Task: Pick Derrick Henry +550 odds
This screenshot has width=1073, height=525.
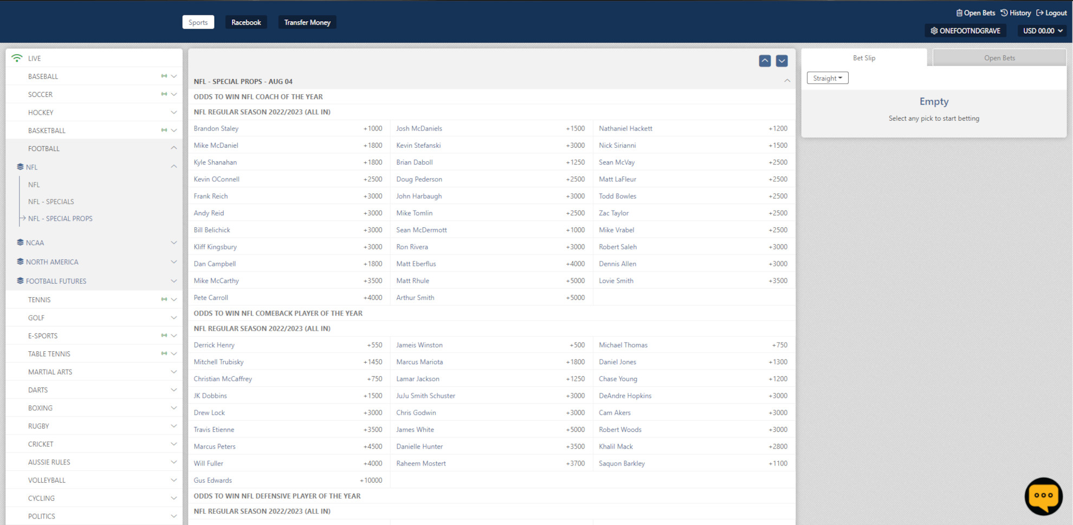Action: point(288,345)
